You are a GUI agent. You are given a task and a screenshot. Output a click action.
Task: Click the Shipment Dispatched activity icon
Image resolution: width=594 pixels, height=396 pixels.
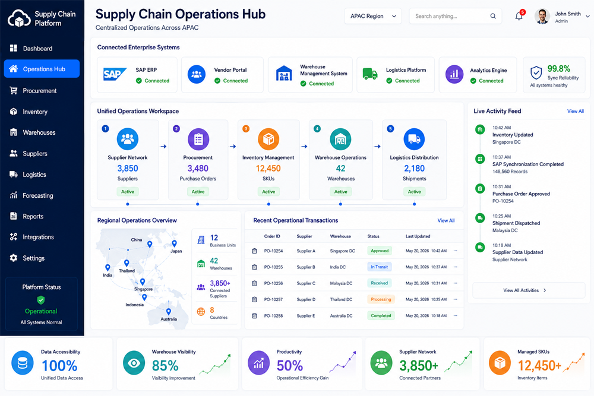pyautogui.click(x=480, y=218)
